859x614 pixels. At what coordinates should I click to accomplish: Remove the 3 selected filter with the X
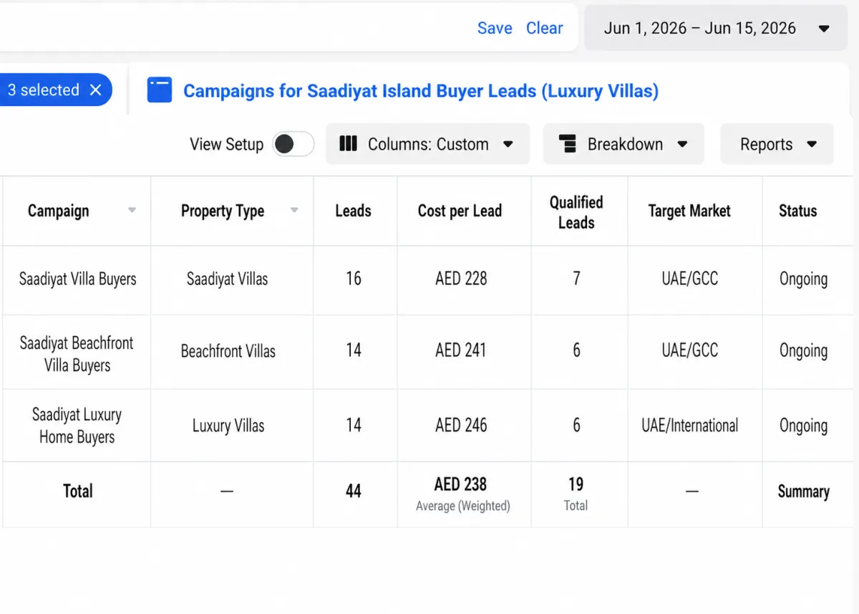coord(96,90)
